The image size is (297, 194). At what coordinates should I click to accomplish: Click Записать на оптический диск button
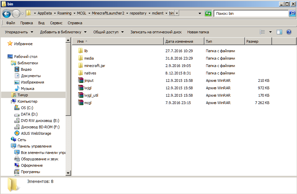tap(156, 32)
